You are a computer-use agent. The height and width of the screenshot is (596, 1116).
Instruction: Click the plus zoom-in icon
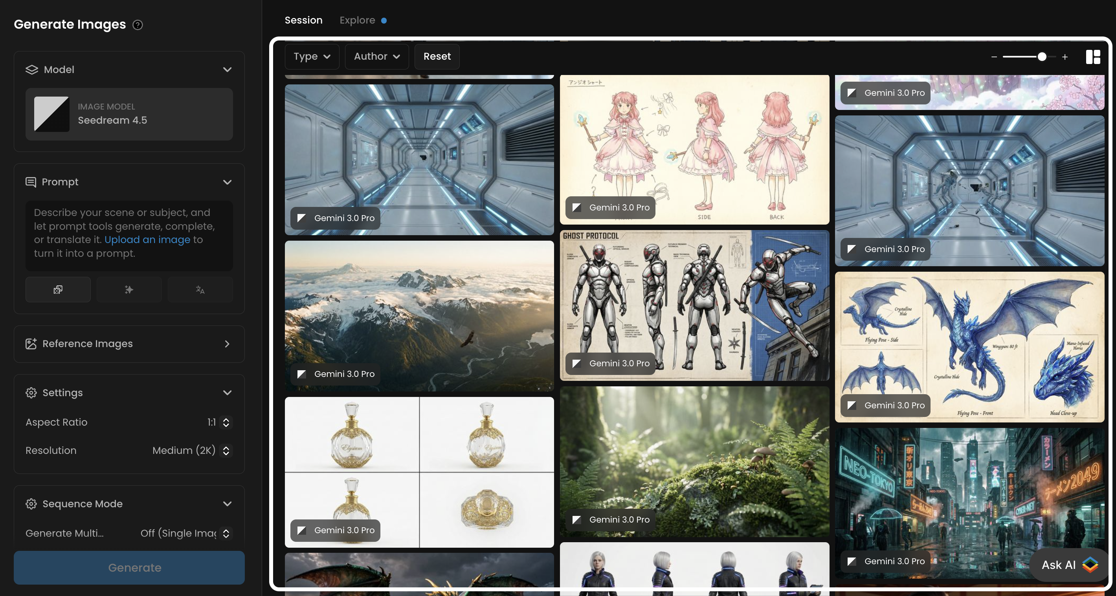(x=1065, y=57)
